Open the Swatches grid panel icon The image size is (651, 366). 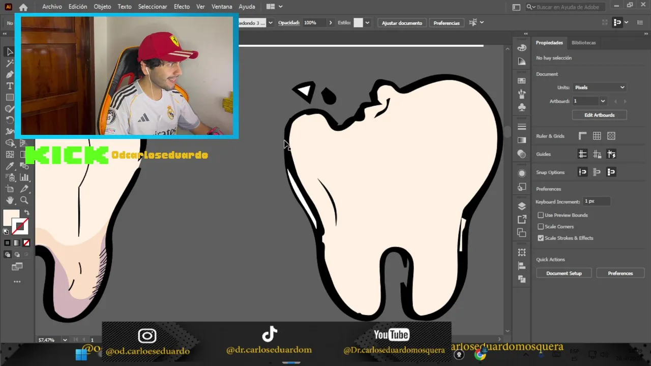pos(522,81)
